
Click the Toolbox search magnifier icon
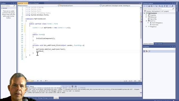click(14, 6)
